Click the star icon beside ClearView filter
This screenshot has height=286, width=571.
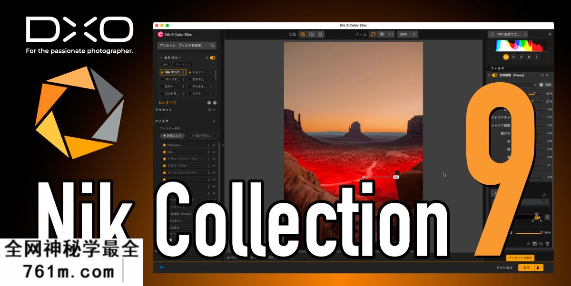pyautogui.click(x=164, y=145)
